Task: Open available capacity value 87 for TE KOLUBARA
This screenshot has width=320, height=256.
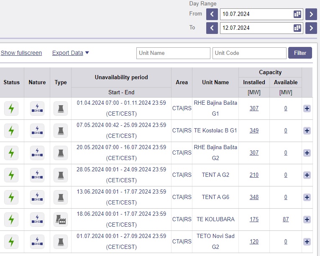Action: (286, 220)
